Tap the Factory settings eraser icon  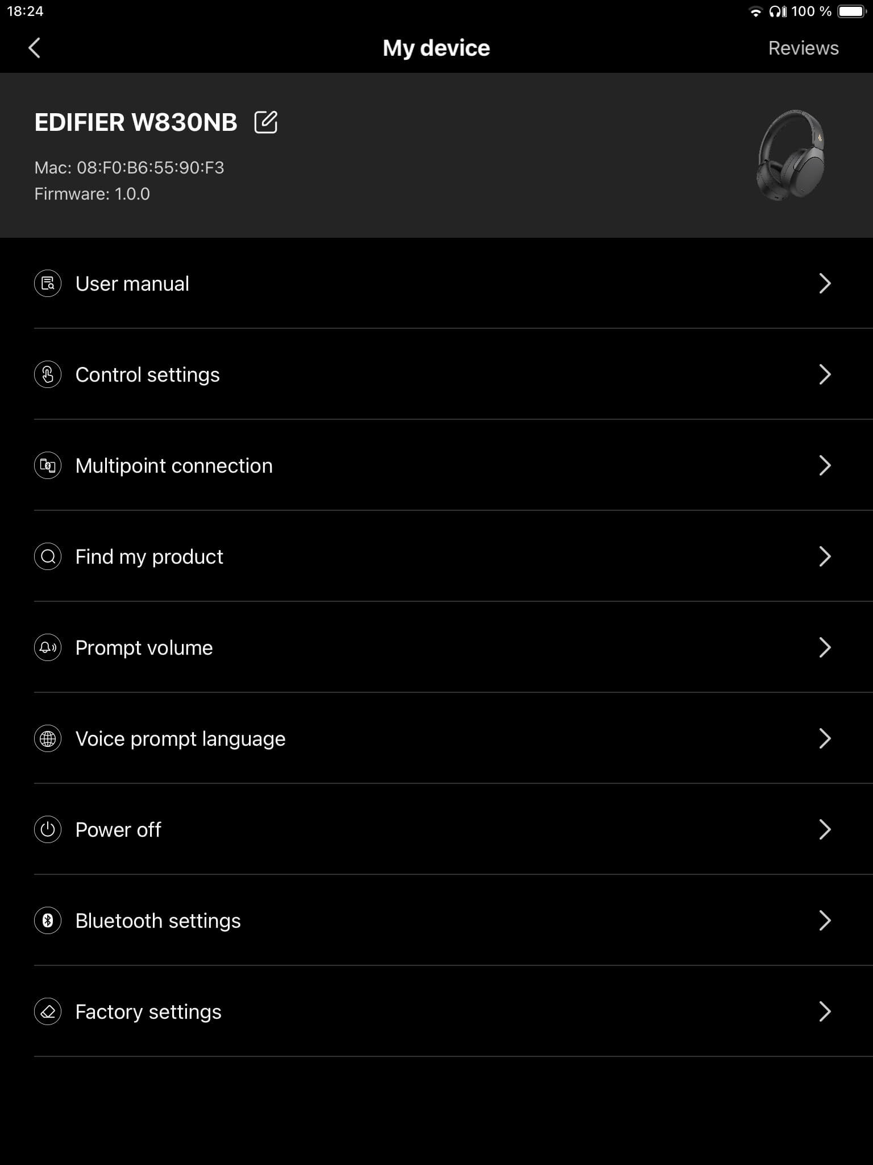click(x=48, y=1011)
